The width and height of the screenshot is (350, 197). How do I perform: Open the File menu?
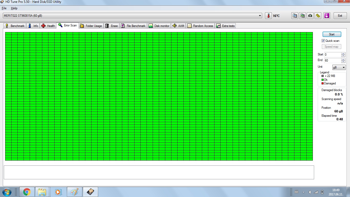(x=4, y=8)
